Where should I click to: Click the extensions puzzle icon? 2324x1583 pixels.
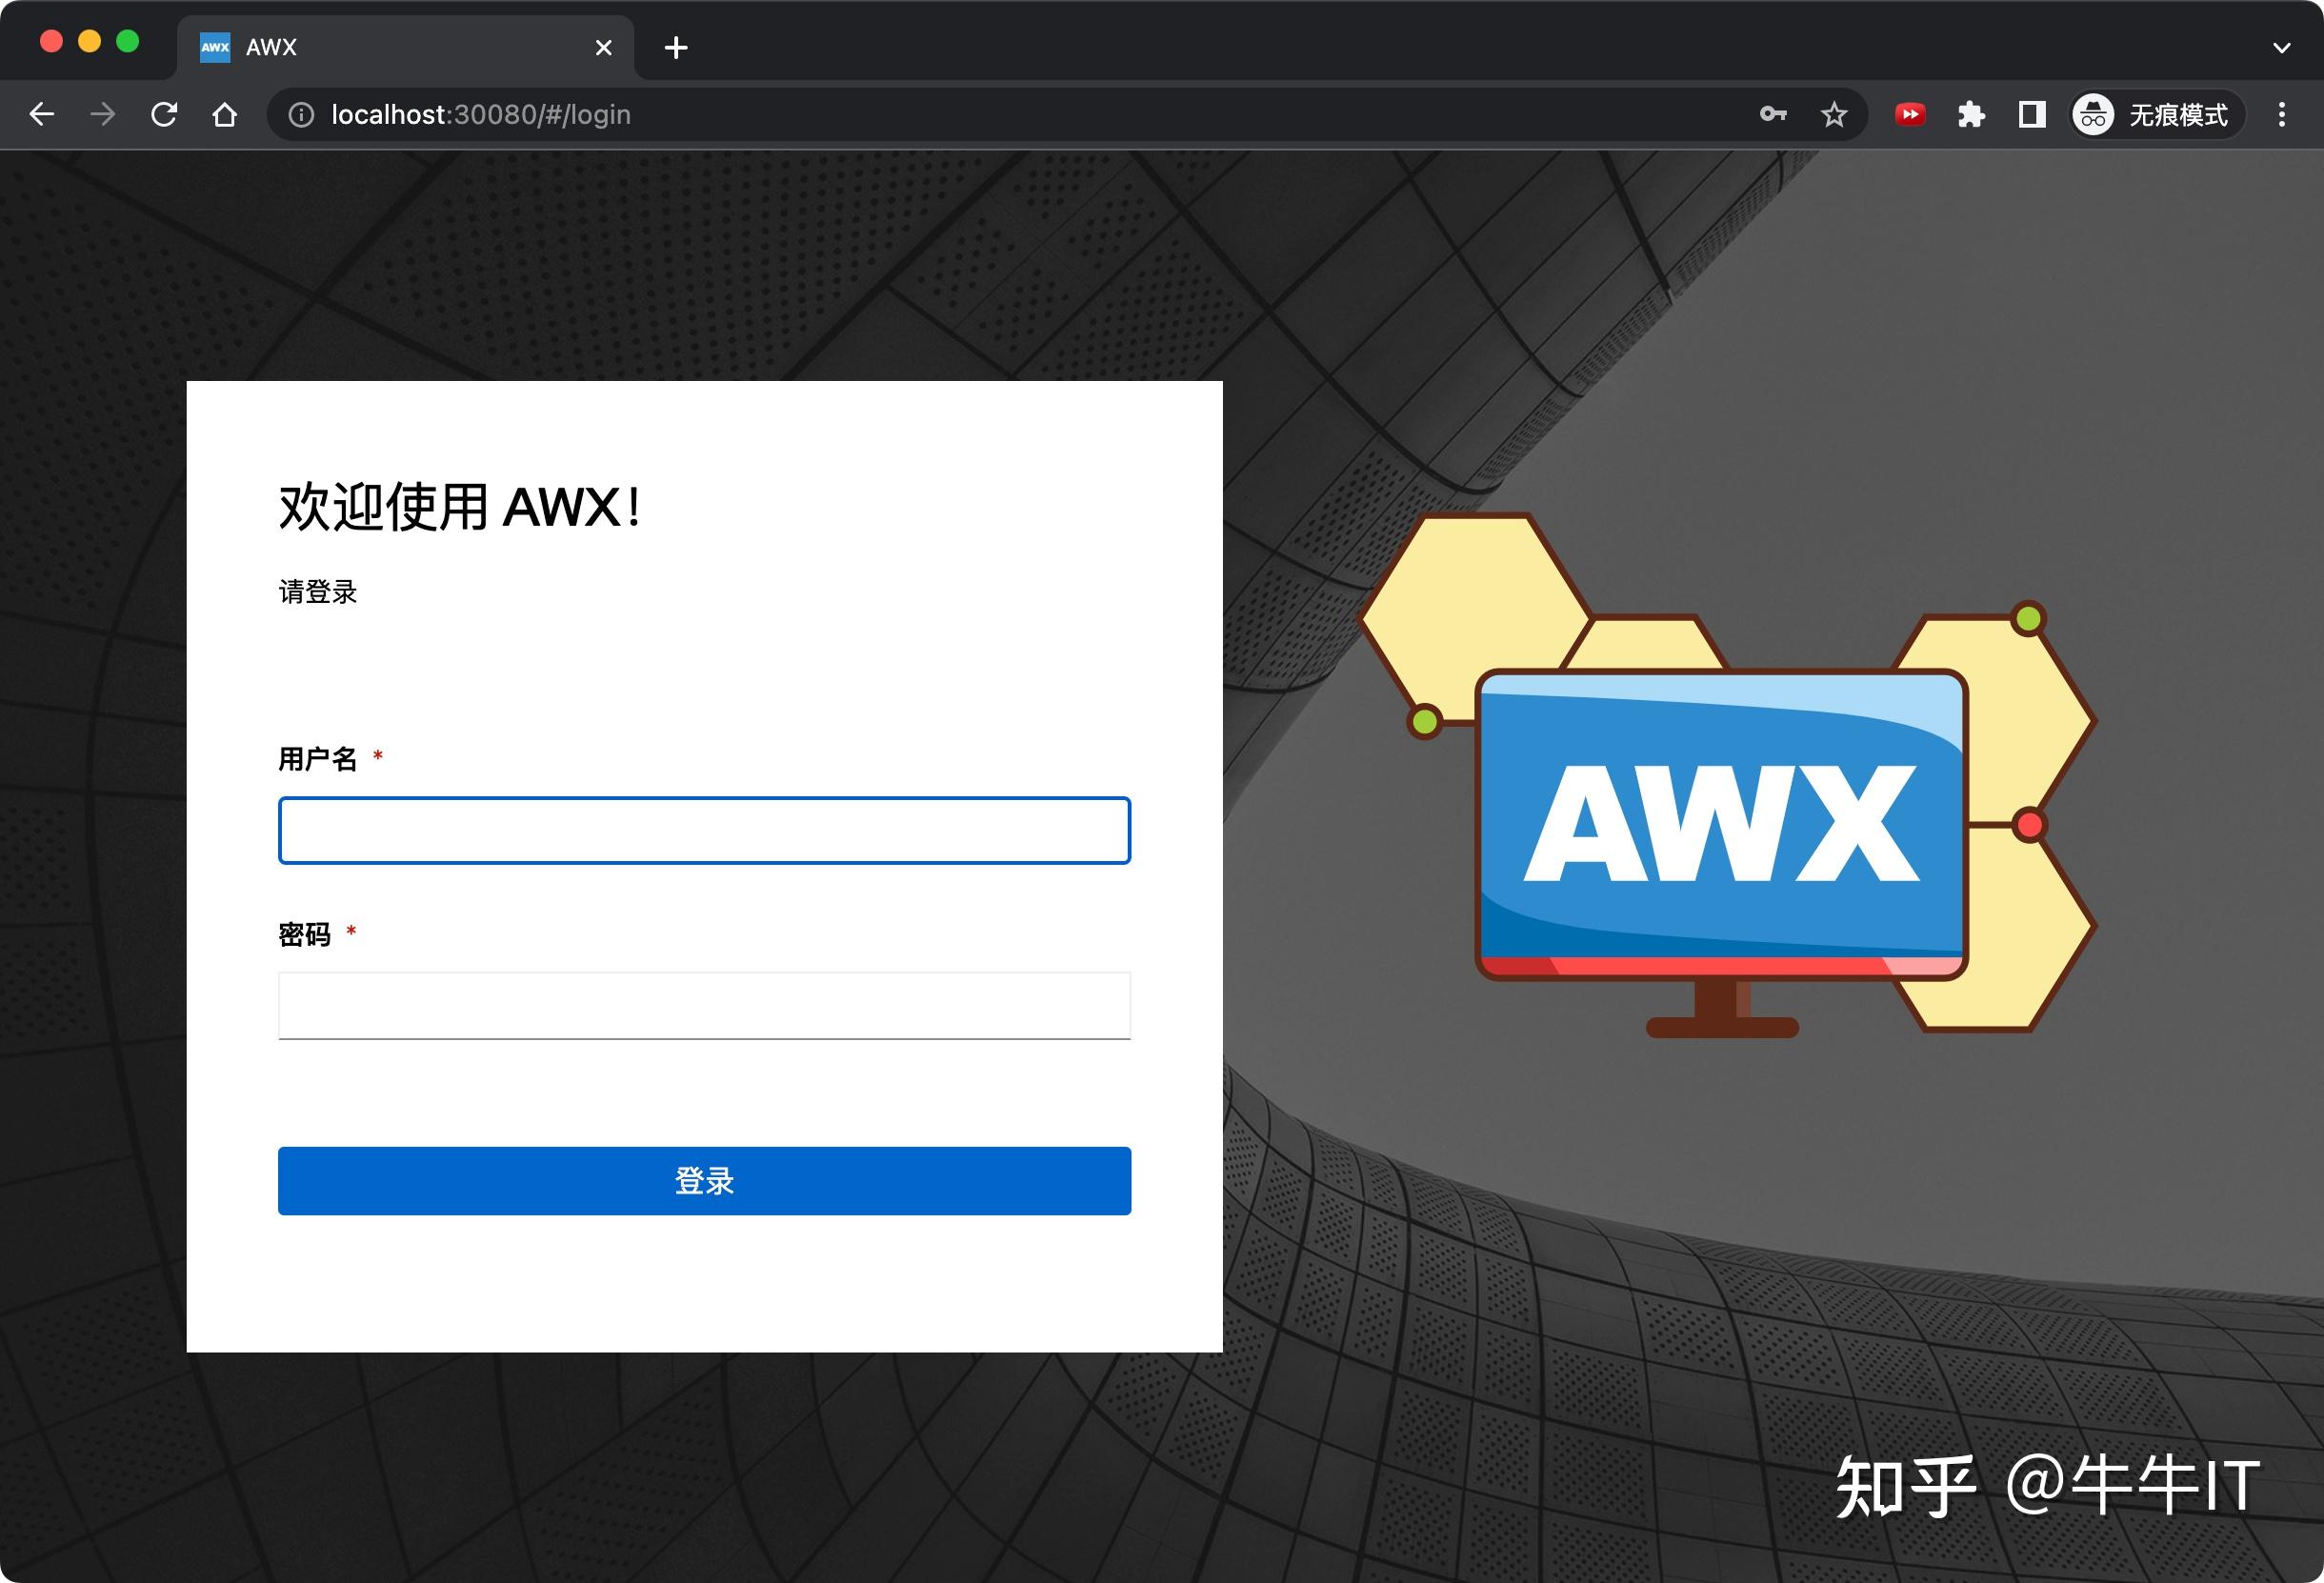[1970, 114]
